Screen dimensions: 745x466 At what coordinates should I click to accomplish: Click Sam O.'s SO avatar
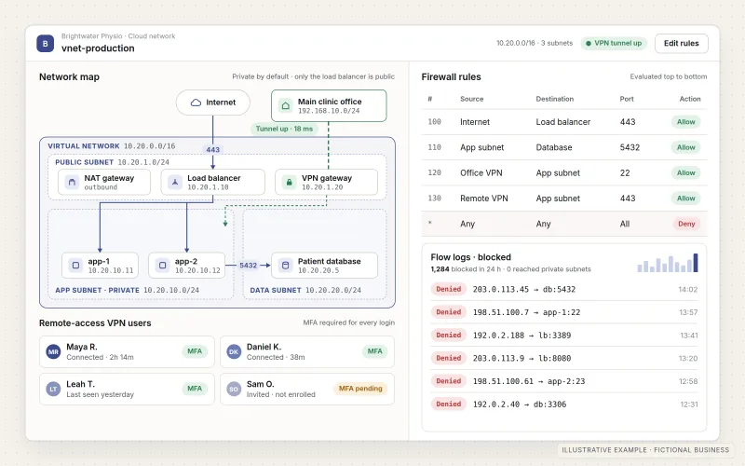pyautogui.click(x=234, y=389)
